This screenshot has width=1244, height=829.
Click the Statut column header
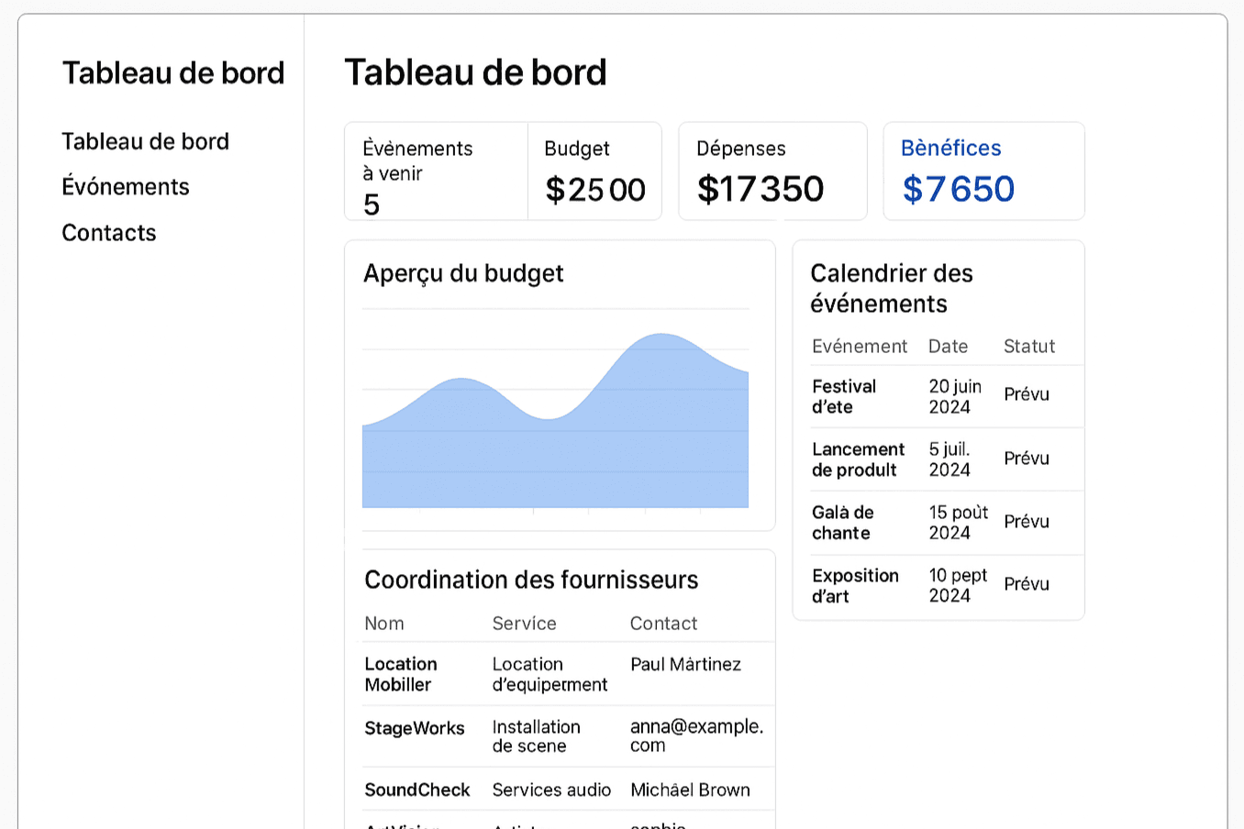[1029, 346]
